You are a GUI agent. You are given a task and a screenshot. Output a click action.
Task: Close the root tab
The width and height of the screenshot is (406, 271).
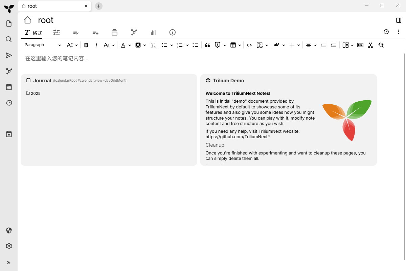tap(86, 6)
